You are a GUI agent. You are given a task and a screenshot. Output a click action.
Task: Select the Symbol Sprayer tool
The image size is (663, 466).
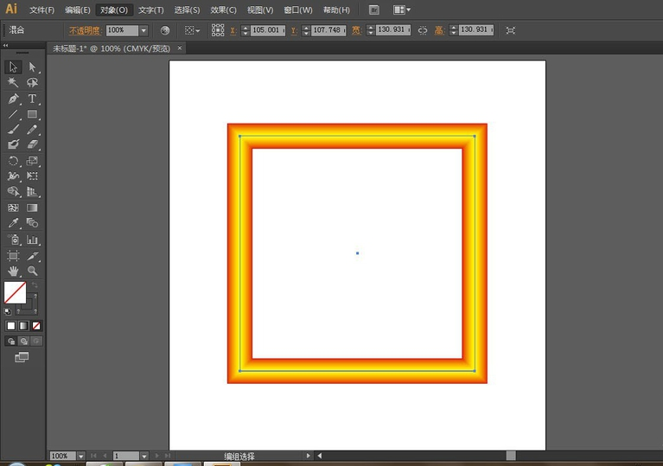(13, 239)
